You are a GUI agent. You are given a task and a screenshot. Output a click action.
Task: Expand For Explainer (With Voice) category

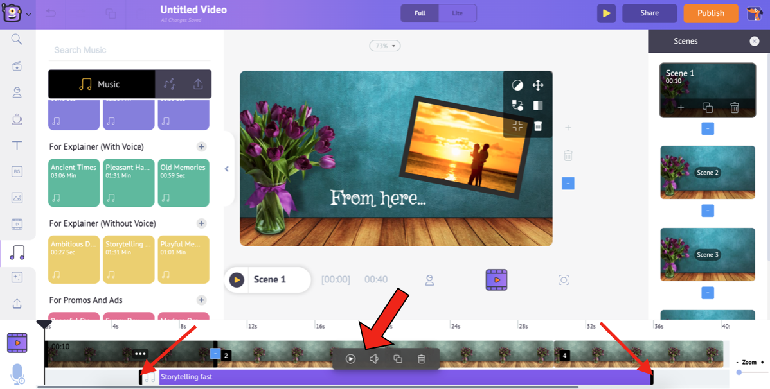pyautogui.click(x=201, y=146)
